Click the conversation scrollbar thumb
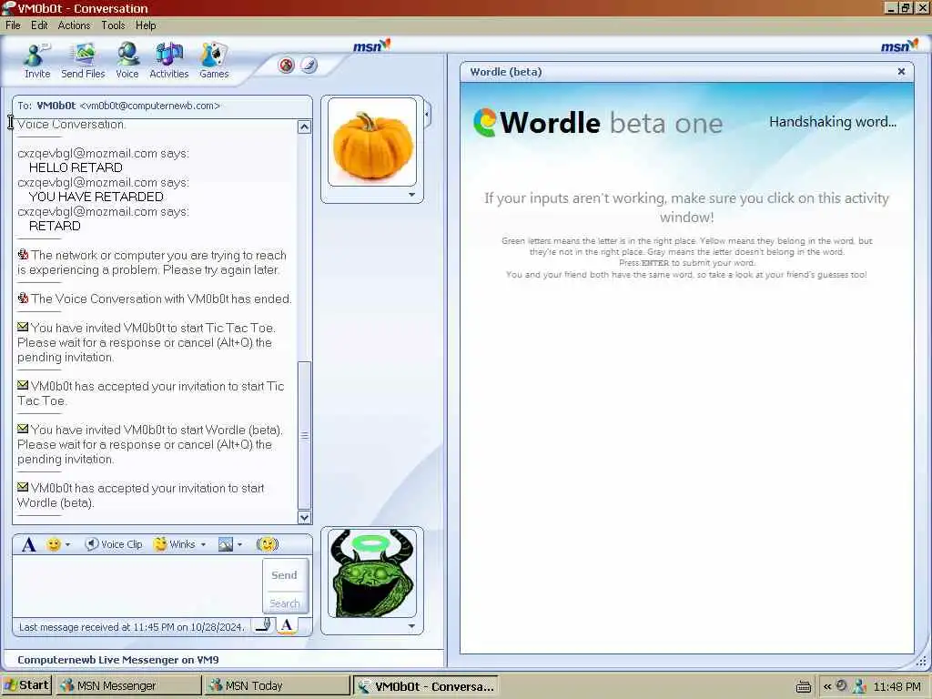932x699 pixels. pos(304,436)
